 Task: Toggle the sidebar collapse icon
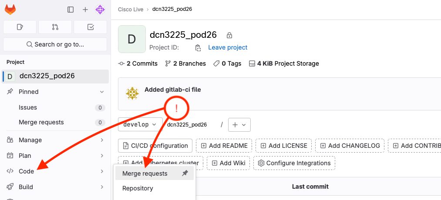coord(71,9)
